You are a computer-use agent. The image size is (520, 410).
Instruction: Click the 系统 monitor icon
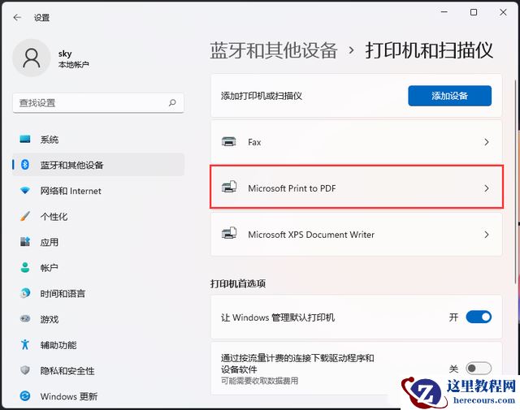click(x=25, y=139)
